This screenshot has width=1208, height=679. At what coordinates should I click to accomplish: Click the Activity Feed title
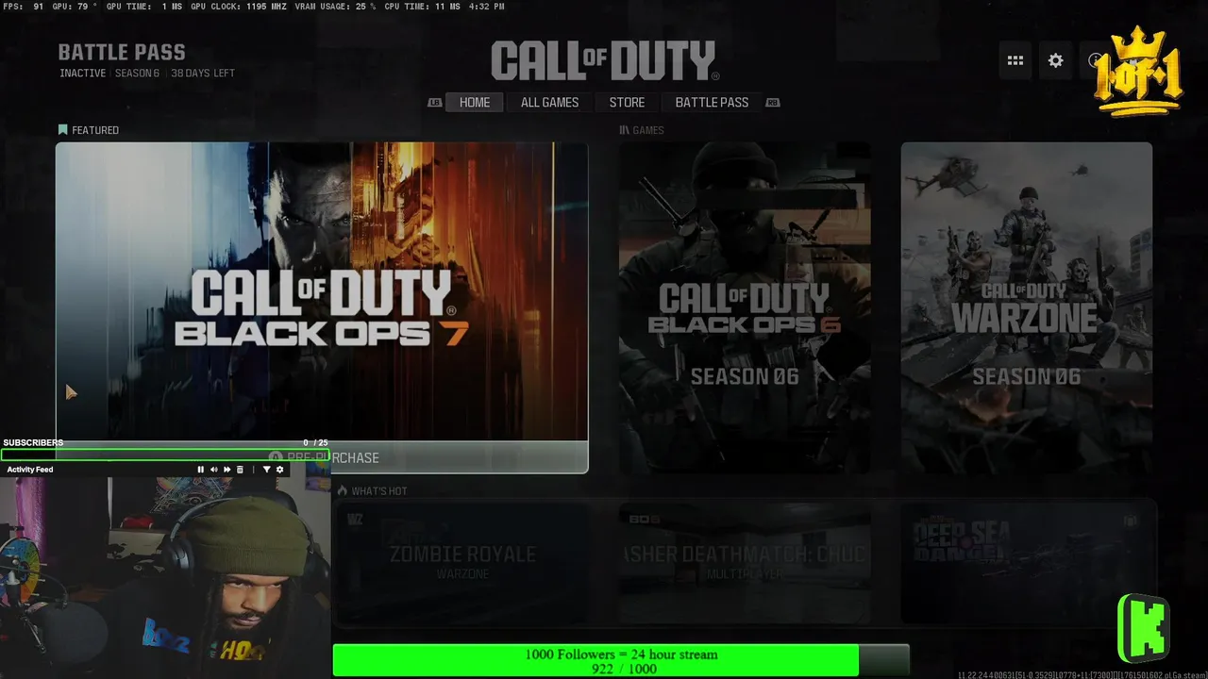tap(30, 470)
